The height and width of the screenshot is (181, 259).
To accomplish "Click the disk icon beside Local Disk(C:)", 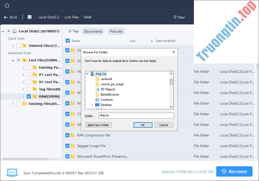I will [x=14, y=31].
